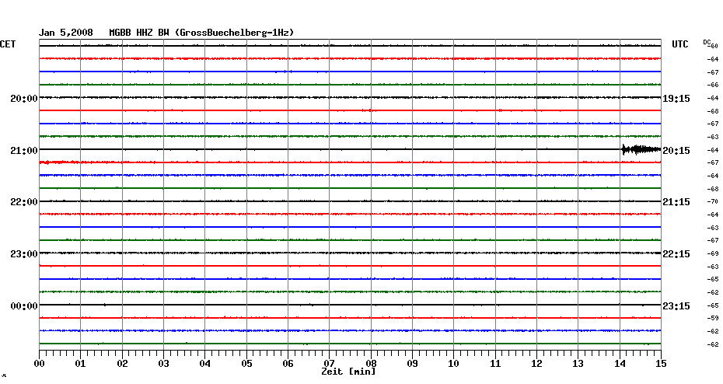This screenshot has width=723, height=384.
Task: Click minute tick label 15
Action: click(x=662, y=364)
